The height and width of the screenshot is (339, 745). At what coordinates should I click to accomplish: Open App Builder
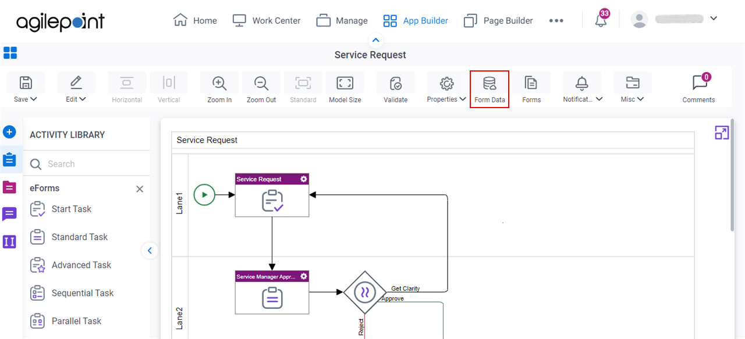[x=416, y=20]
